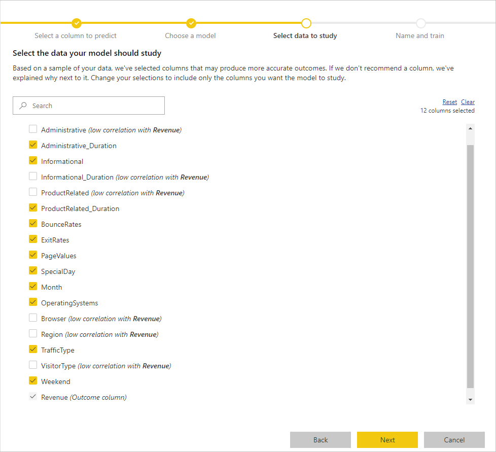Toggle the Weekend column checkbox
The height and width of the screenshot is (452, 496).
[33, 380]
